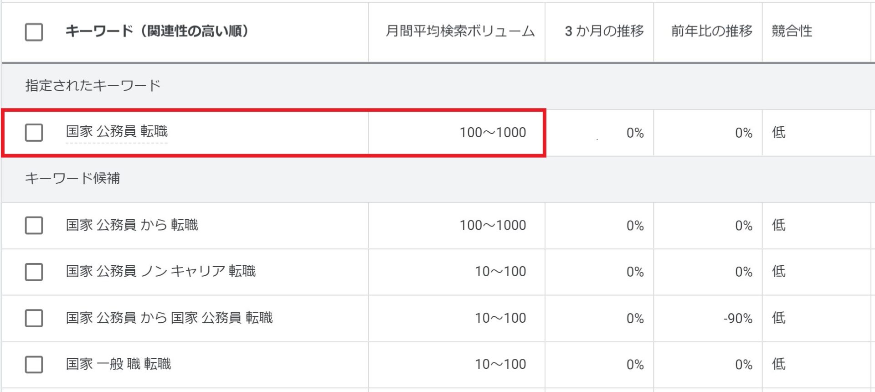Click keyword text 国家 一般 職 転職
Image resolution: width=875 pixels, height=392 pixels.
tap(118, 364)
